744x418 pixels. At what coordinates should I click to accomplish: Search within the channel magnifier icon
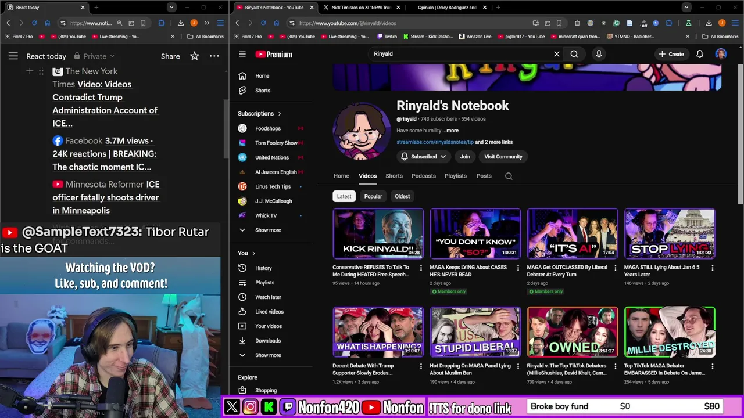(x=509, y=176)
